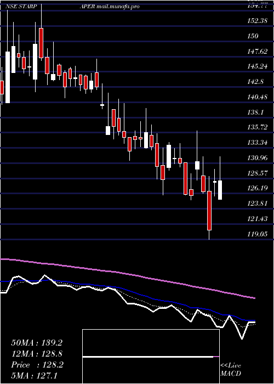Click the 130.96 price axis label

pyautogui.click(x=256, y=158)
